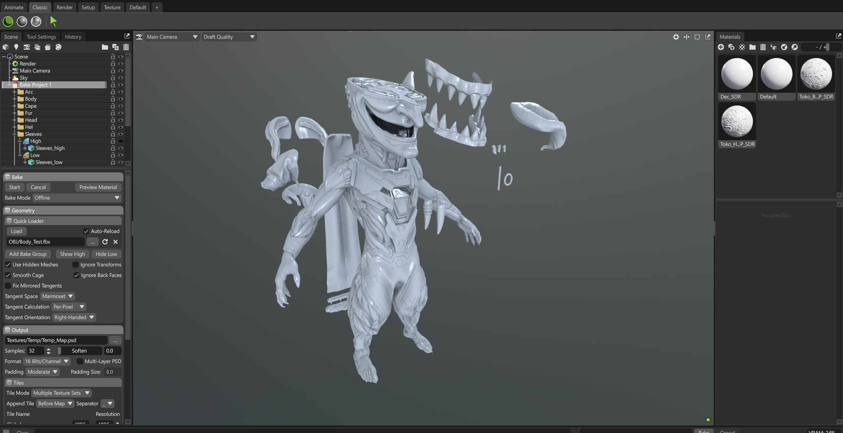843x433 pixels.
Task: Open the Tool Settings tab
Action: [41, 37]
